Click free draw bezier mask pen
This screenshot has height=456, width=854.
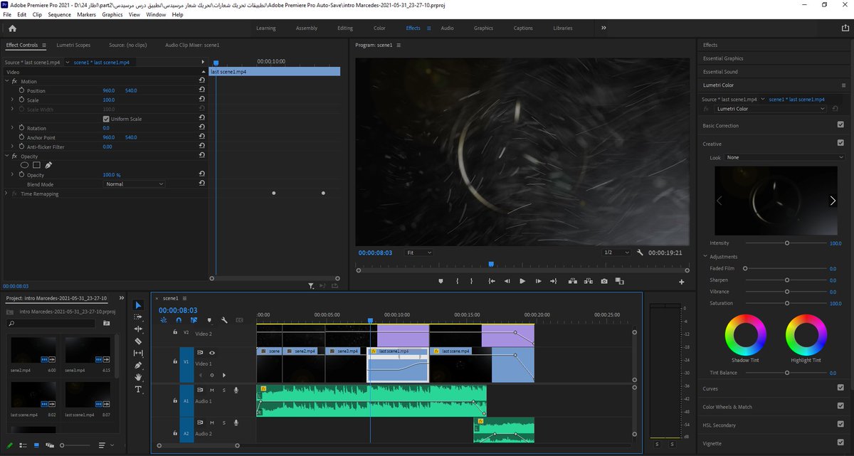click(x=48, y=165)
